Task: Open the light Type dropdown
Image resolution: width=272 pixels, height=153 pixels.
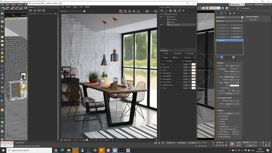Action: coord(235,66)
